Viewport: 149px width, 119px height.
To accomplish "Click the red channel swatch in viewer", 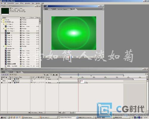I will [69, 57].
